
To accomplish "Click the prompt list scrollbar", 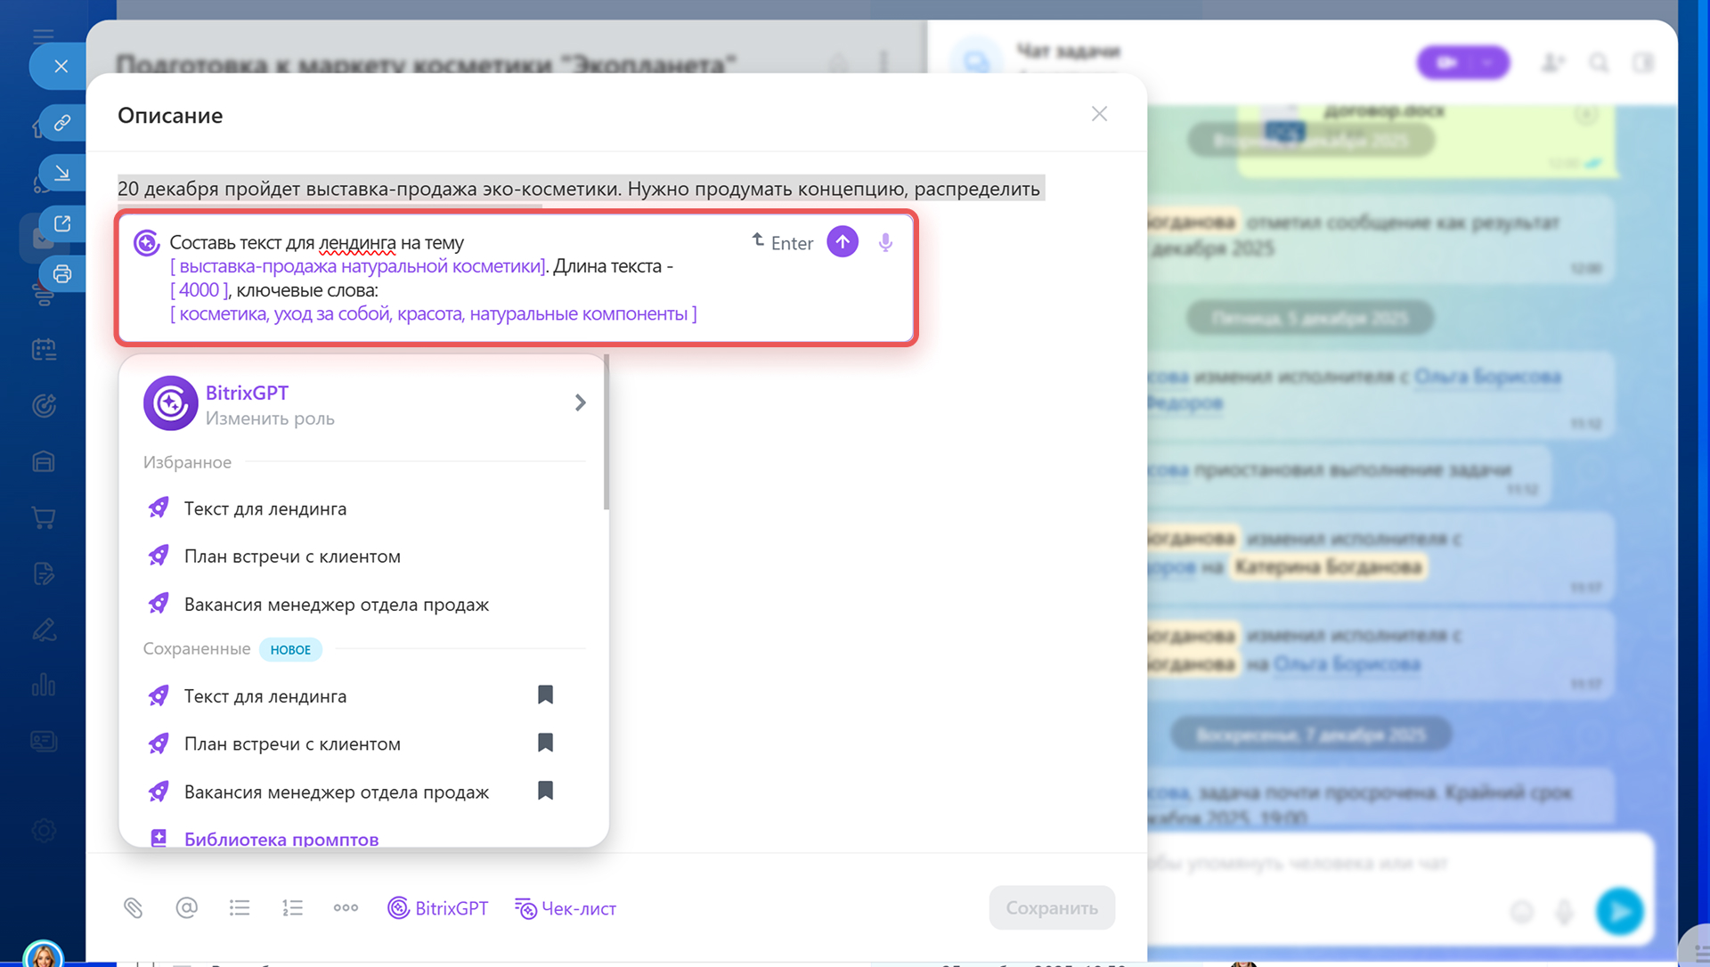I will click(x=607, y=433).
